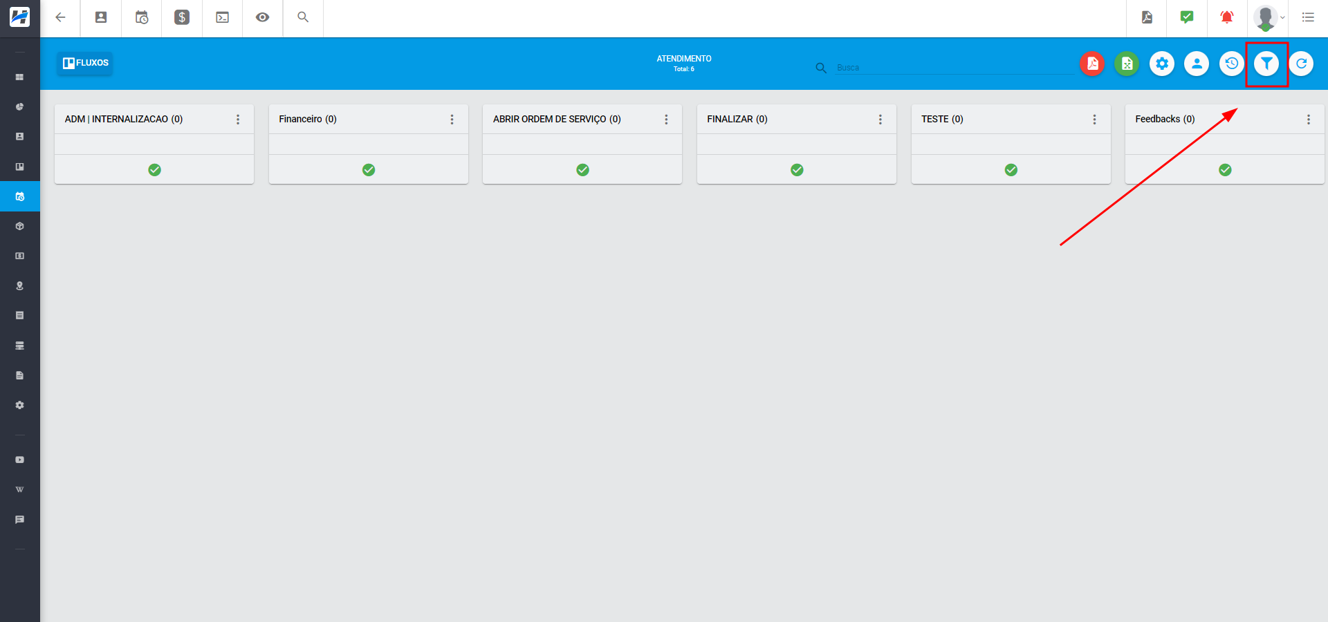Click the Busca search field

tap(954, 68)
